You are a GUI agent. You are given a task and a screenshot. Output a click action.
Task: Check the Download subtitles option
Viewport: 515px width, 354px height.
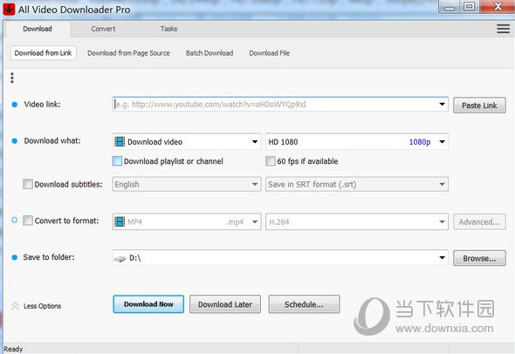click(x=28, y=184)
